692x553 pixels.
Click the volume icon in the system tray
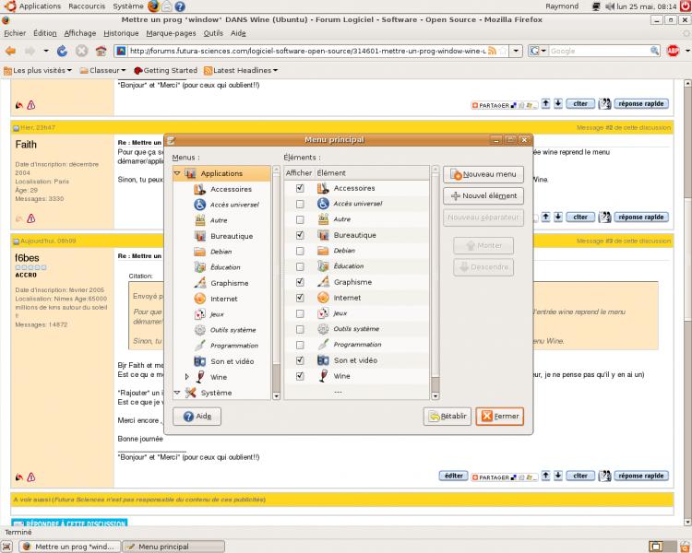click(610, 6)
